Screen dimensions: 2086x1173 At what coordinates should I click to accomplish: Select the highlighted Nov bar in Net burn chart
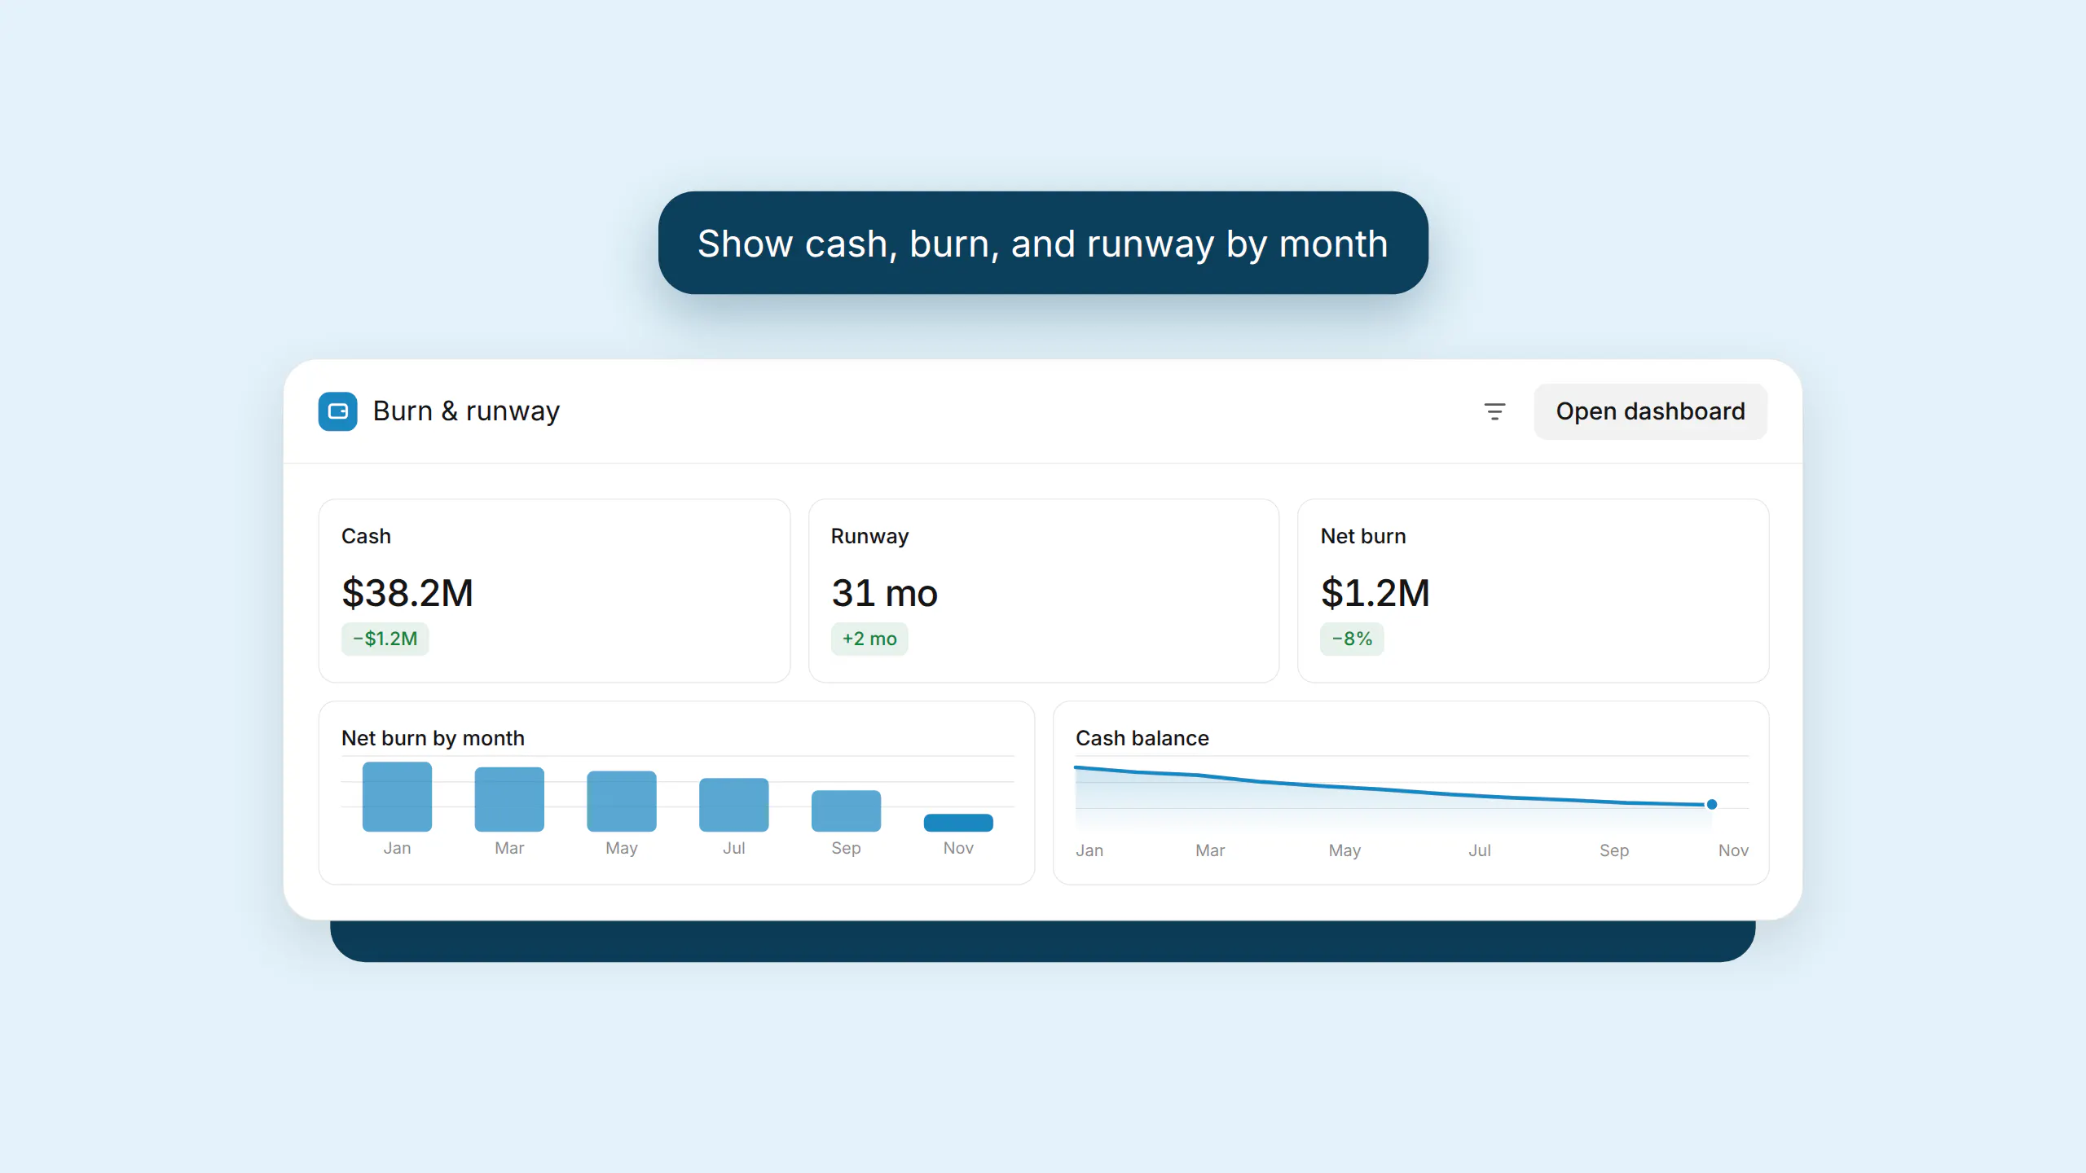click(x=958, y=823)
